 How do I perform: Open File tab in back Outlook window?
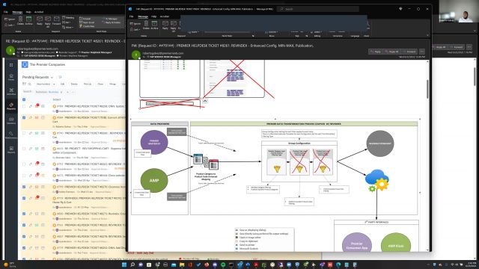(6, 12)
